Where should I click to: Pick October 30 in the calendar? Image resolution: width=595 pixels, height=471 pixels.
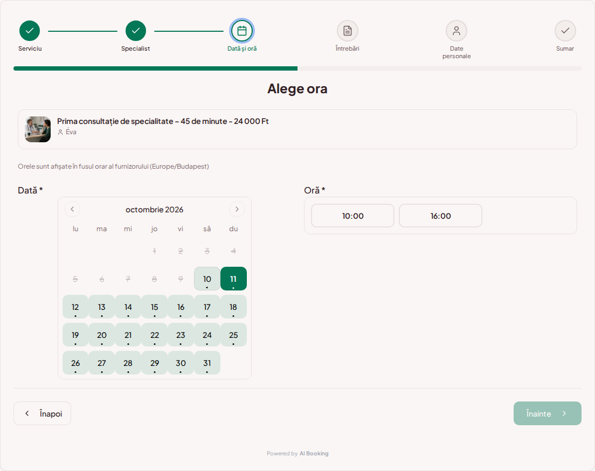[181, 363]
